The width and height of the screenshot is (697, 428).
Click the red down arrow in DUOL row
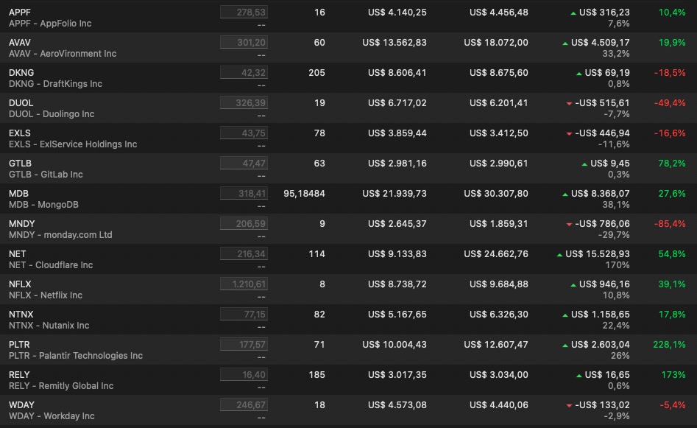(569, 104)
